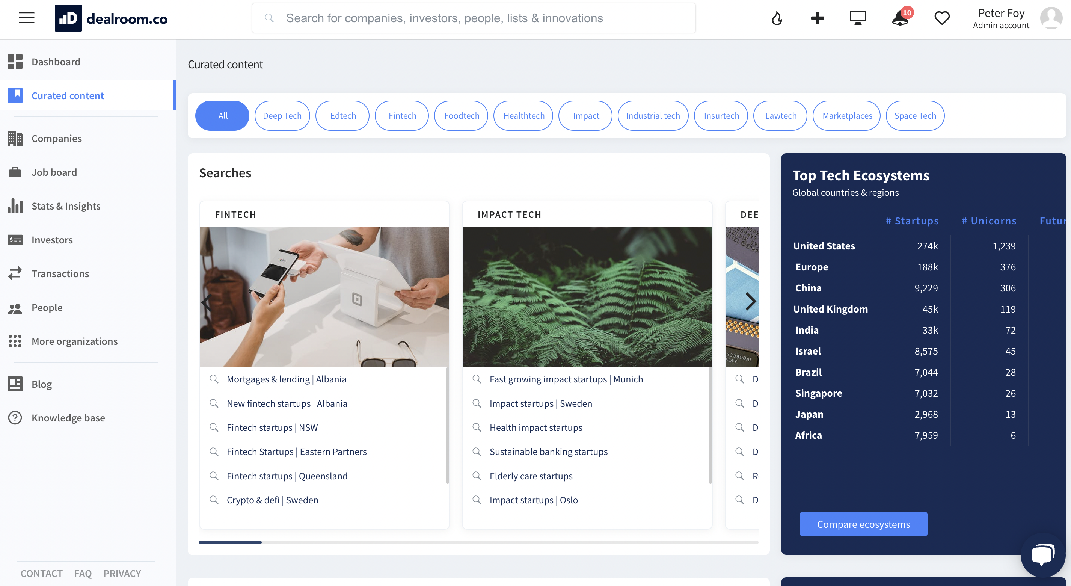Select Job board in the sidebar
1071x586 pixels.
click(x=54, y=172)
